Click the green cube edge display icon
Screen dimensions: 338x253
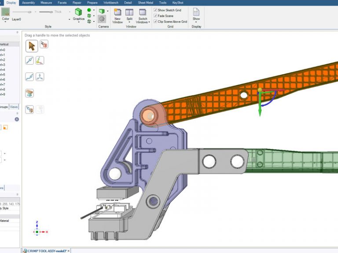click(x=89, y=16)
